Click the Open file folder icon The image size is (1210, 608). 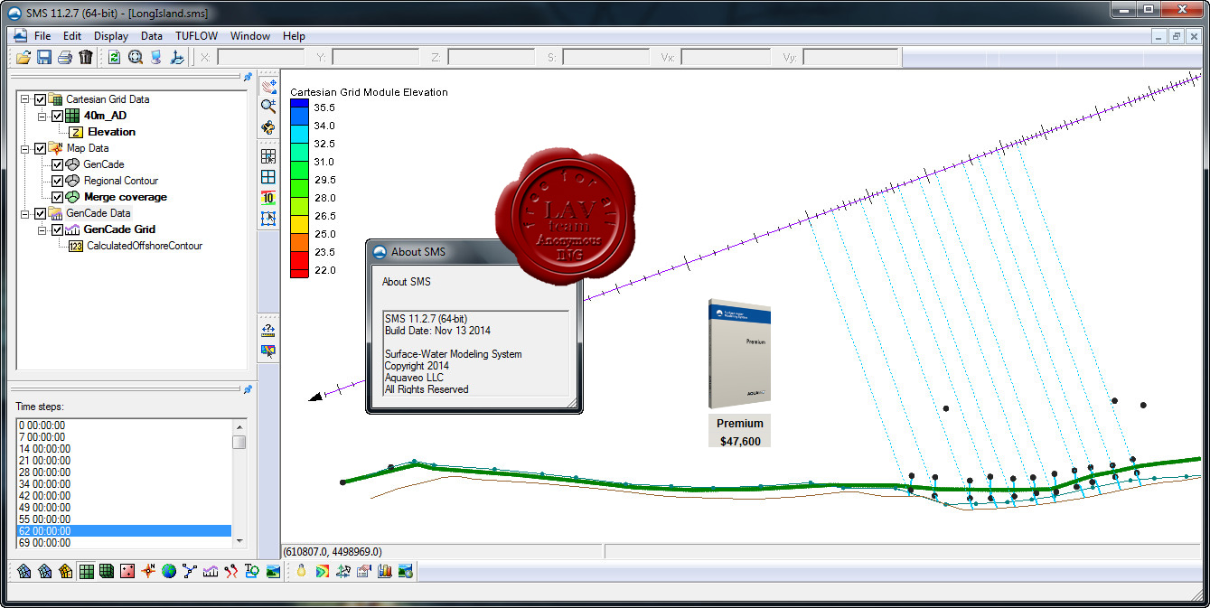pyautogui.click(x=23, y=57)
